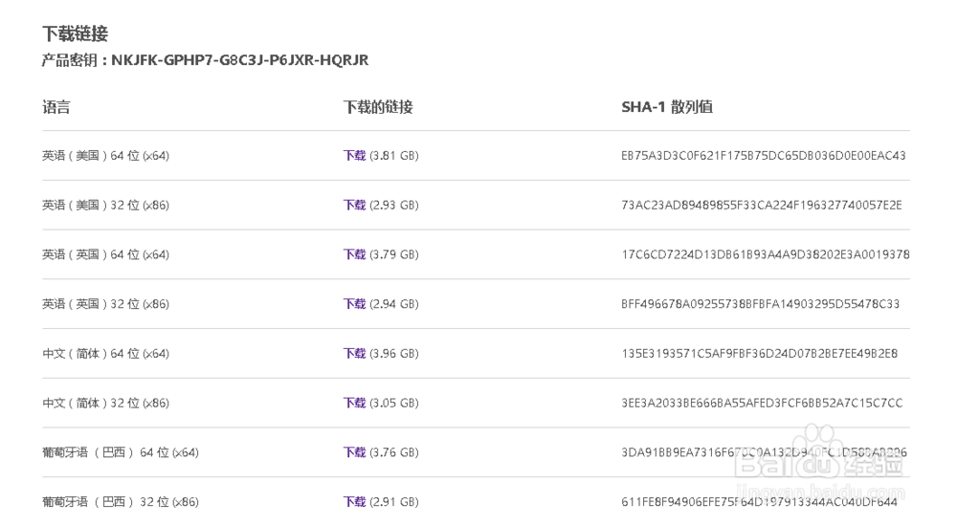Viewport: 957px width, 526px height.
Task: Click the 下载的链接 column header
Action: 378,107
